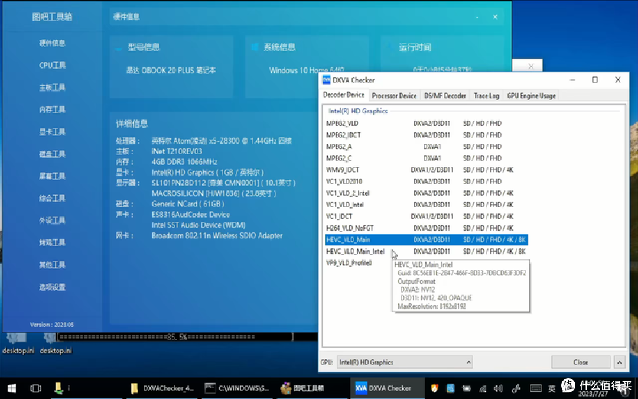Open 磁盘工具 in 图吧工具箱 sidebar
This screenshot has height=399, width=638.
click(x=52, y=154)
